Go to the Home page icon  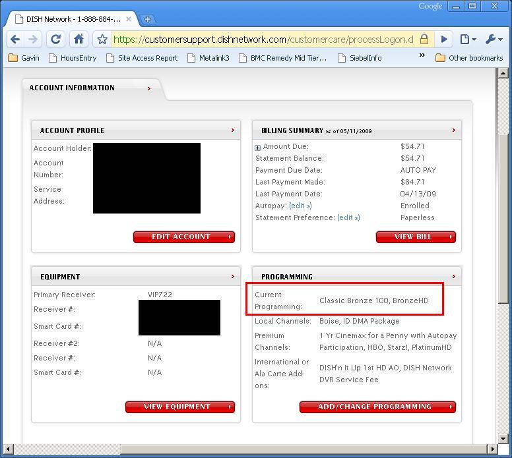click(x=79, y=40)
